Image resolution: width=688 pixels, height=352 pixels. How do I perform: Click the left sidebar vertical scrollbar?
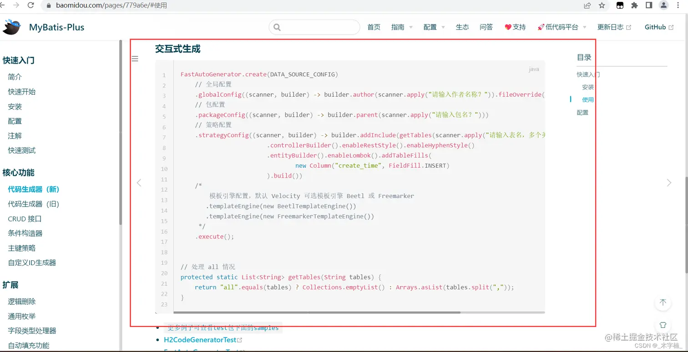coord(121,132)
